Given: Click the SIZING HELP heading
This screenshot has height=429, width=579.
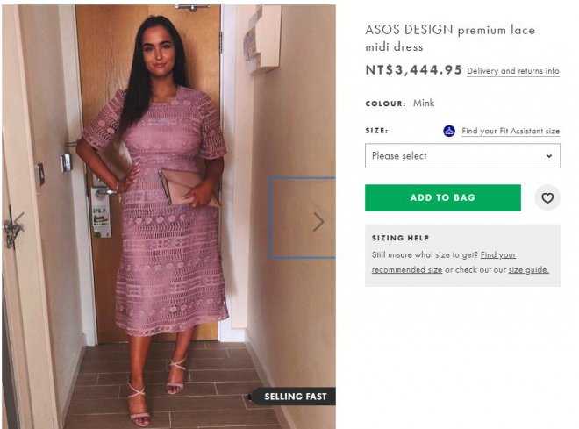Looking at the screenshot, I should pos(399,237).
